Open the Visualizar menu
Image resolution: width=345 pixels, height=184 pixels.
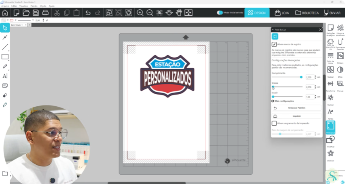[x=24, y=6]
